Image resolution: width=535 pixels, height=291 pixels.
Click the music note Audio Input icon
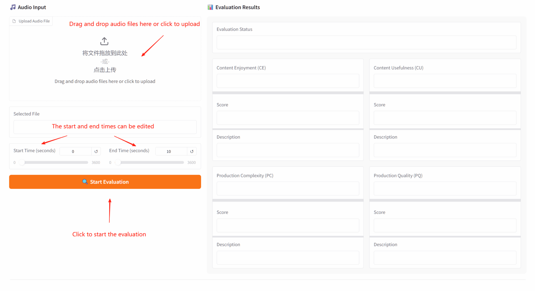(13, 7)
